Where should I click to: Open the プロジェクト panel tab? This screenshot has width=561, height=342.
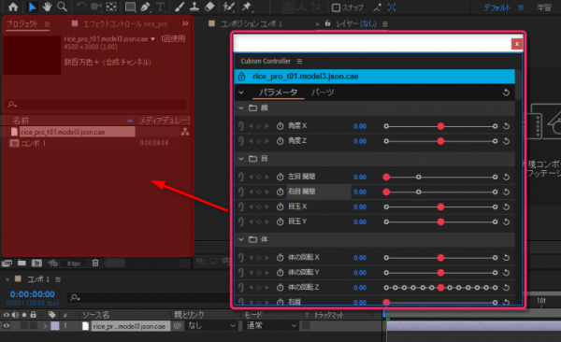(x=22, y=24)
